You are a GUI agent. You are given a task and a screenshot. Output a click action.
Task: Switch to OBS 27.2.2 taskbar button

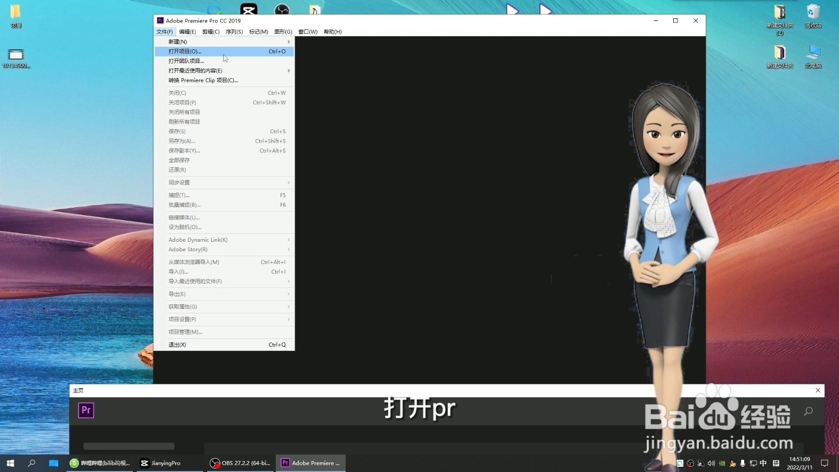tap(241, 463)
